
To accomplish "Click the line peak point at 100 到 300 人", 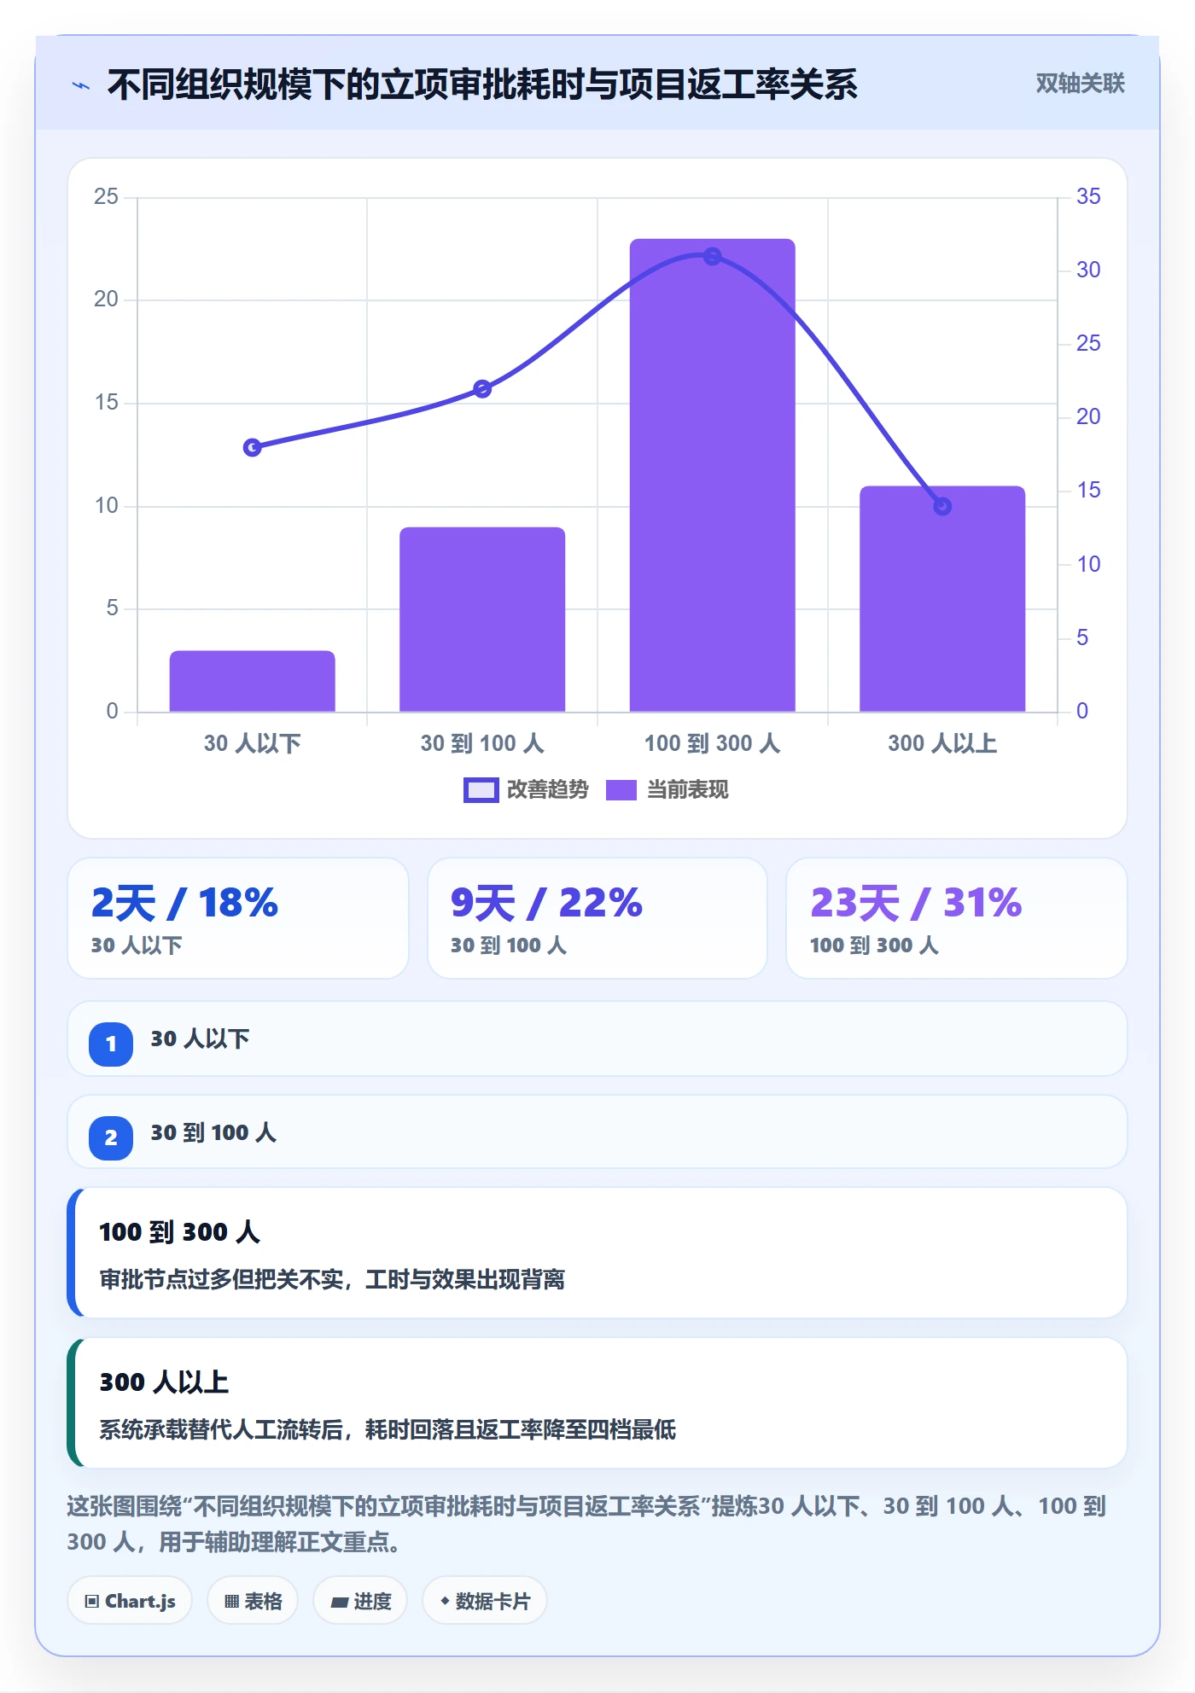I will (713, 256).
